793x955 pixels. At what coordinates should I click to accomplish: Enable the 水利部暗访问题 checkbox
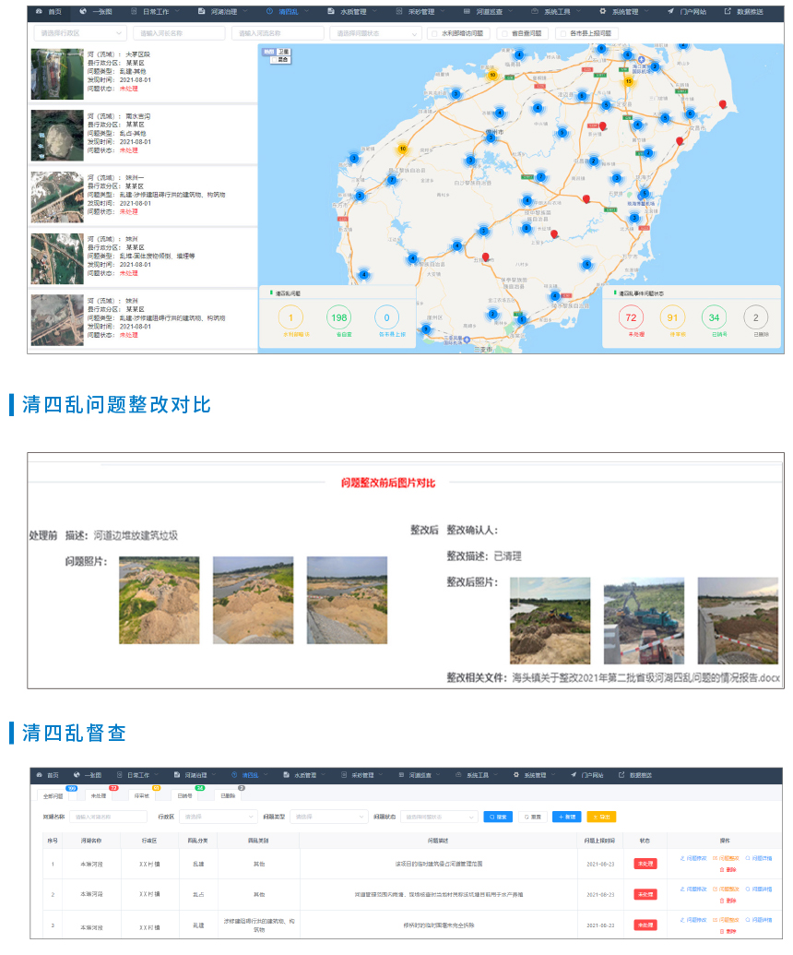click(x=435, y=33)
